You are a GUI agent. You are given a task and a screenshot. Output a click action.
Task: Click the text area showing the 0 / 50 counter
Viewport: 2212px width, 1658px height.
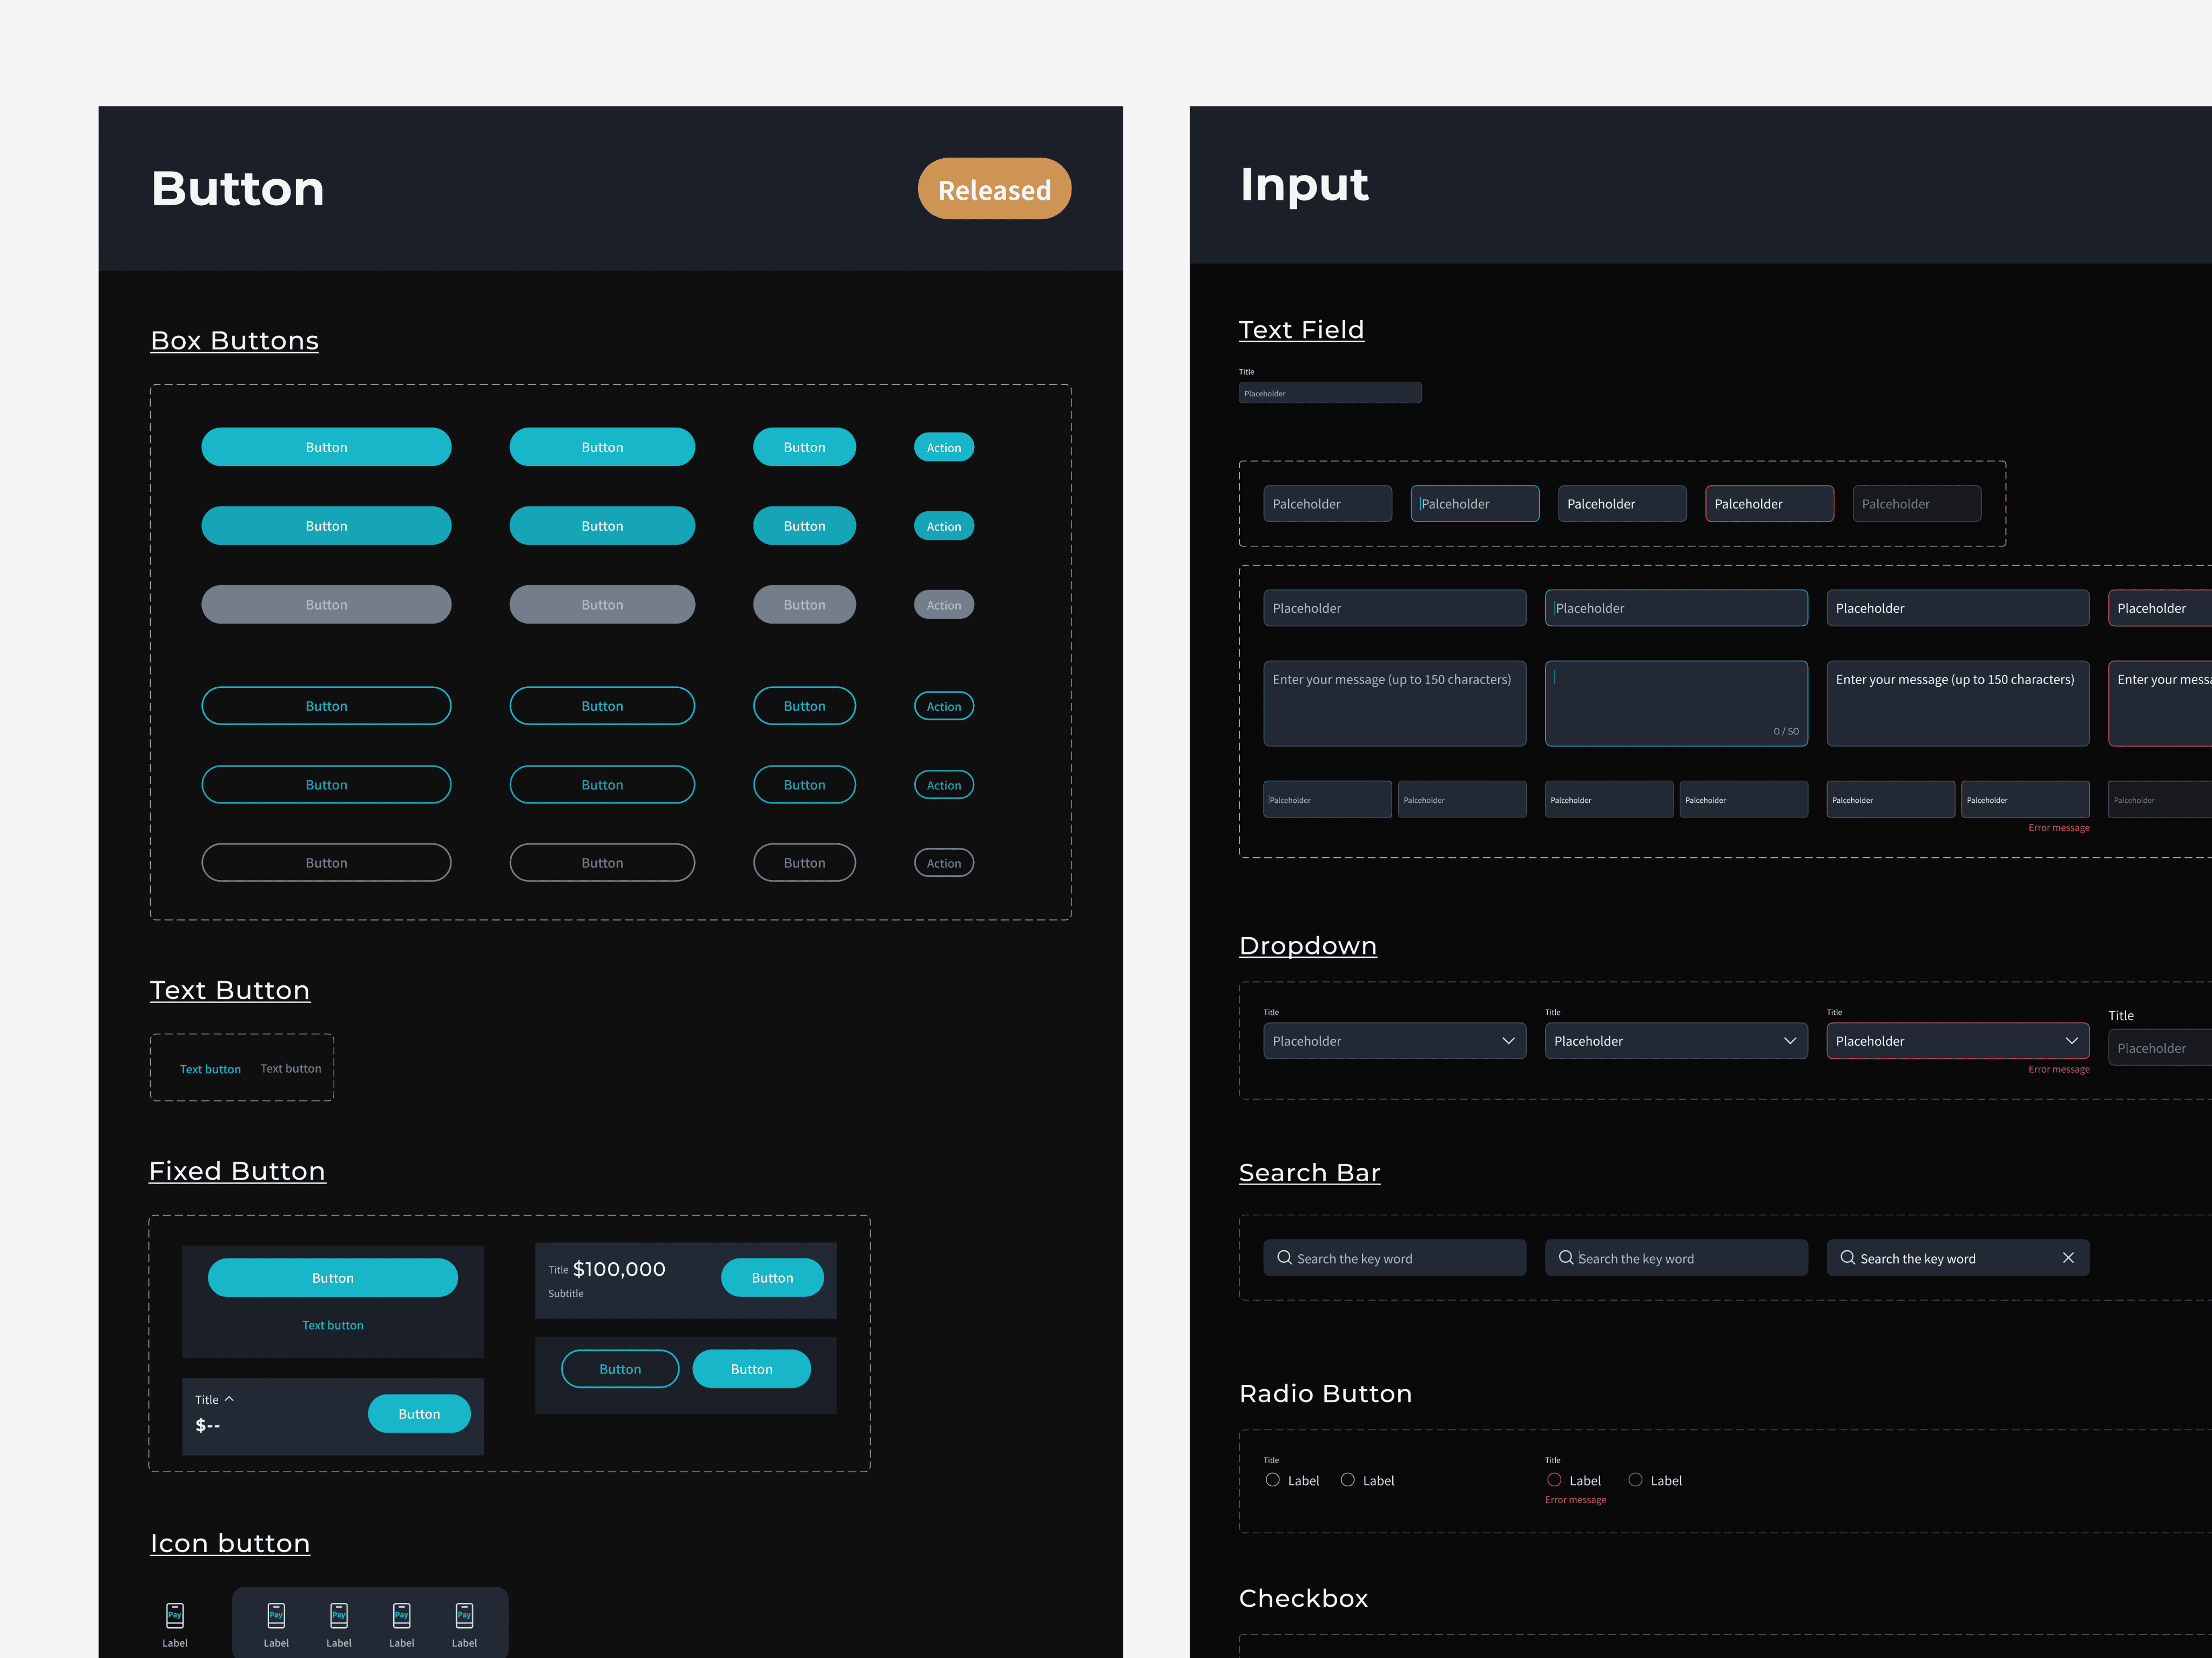click(1676, 703)
